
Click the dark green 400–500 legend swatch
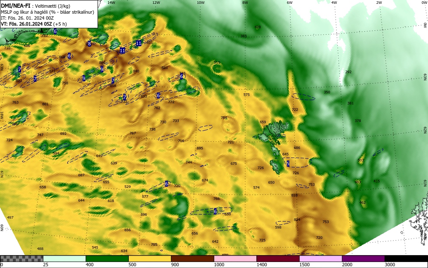click(x=107, y=259)
